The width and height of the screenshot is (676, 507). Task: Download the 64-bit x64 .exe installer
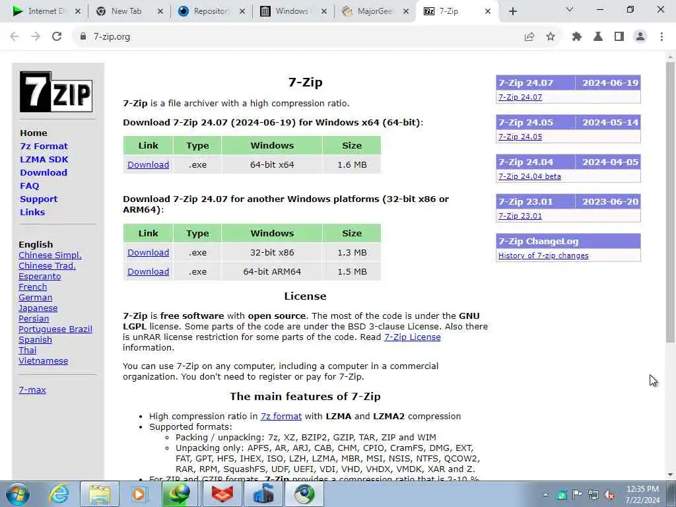(x=149, y=164)
